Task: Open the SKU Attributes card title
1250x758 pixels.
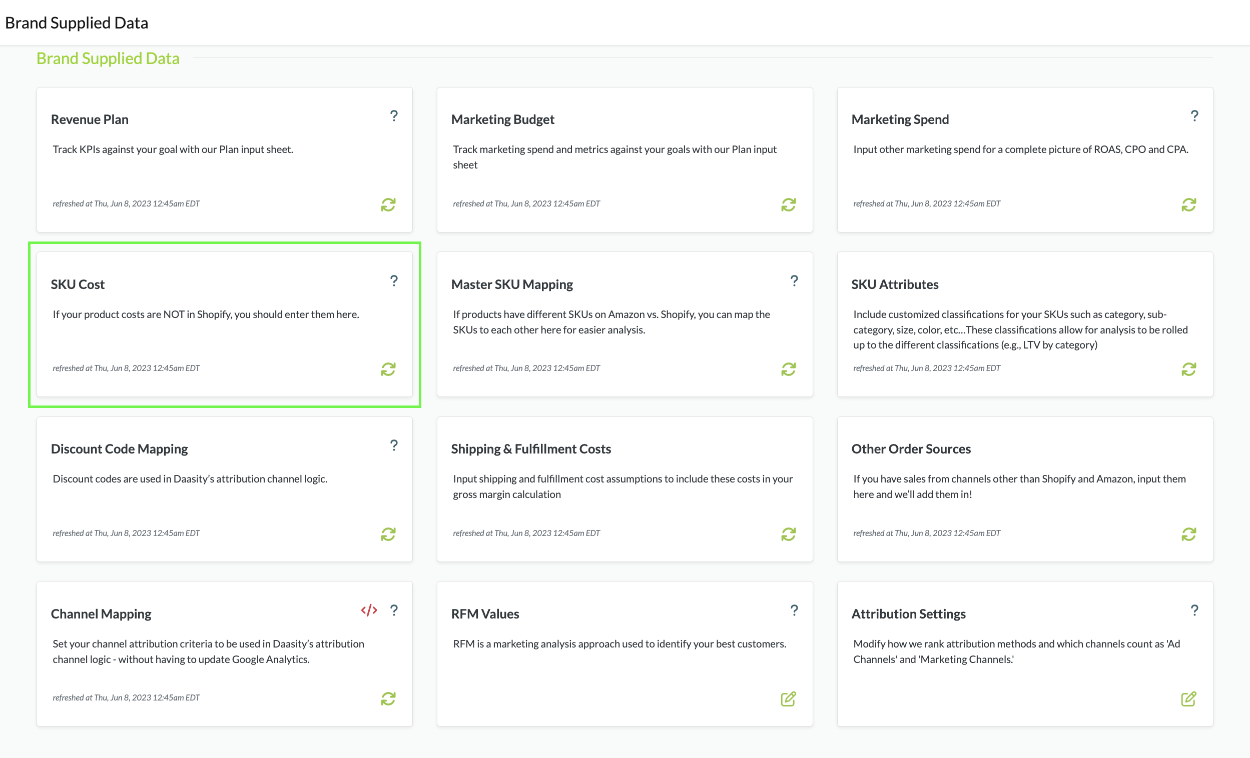Action: (x=894, y=284)
